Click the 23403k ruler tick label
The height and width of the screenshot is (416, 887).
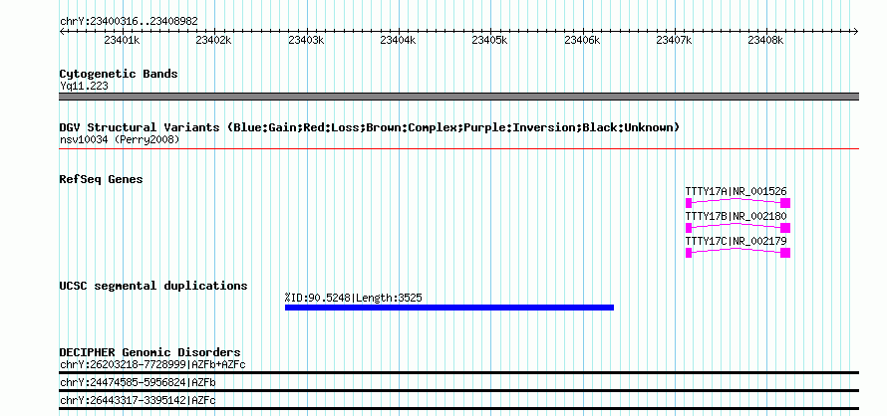[x=306, y=40]
